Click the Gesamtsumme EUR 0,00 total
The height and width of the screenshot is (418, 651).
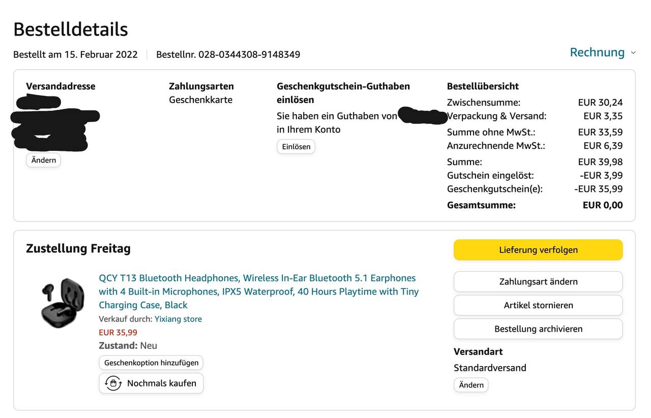click(602, 205)
